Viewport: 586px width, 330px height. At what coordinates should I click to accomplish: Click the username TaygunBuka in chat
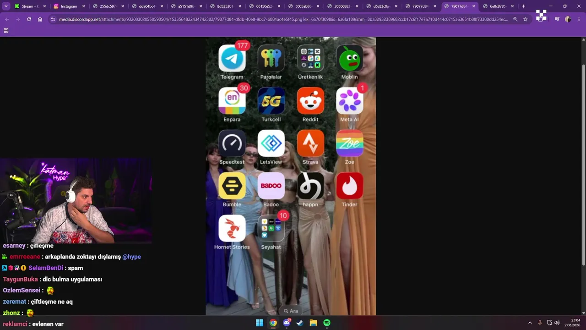[x=20, y=279]
